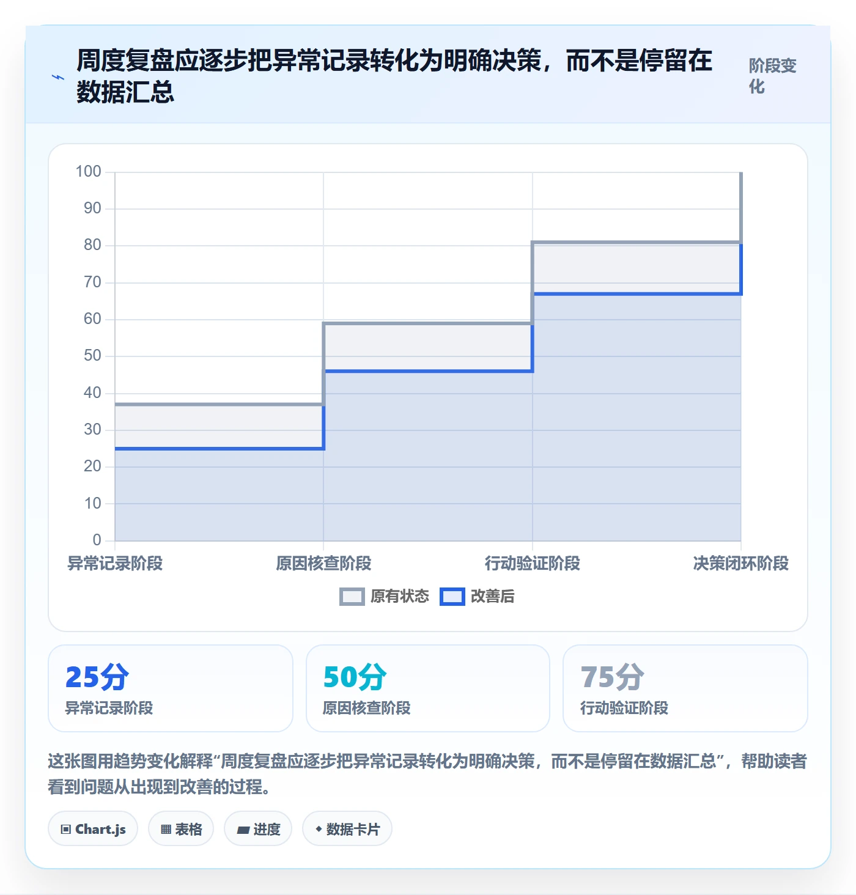
Task: Click the 0 y-axis tick label
Action: pos(97,540)
